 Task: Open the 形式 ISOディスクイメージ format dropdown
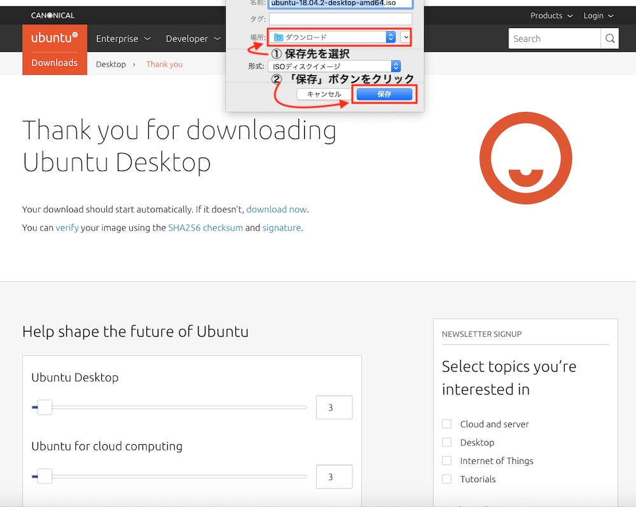tap(335, 66)
